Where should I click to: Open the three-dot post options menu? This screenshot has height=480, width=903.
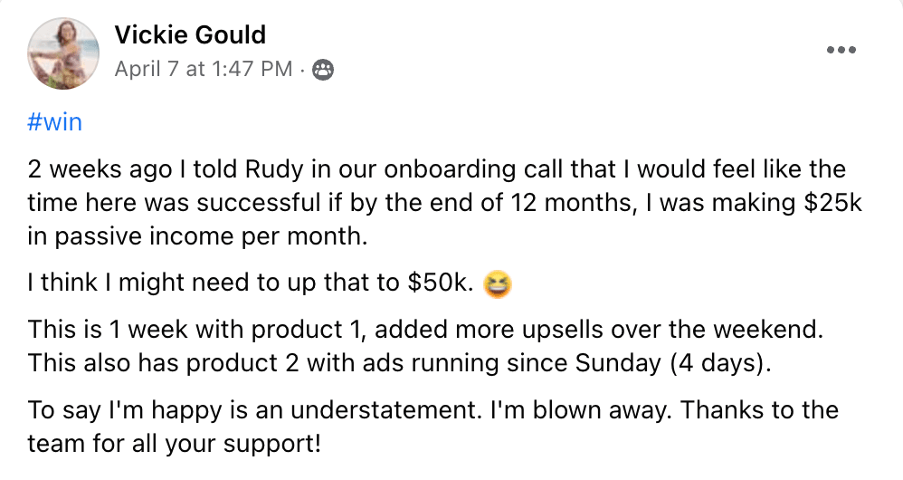click(841, 51)
